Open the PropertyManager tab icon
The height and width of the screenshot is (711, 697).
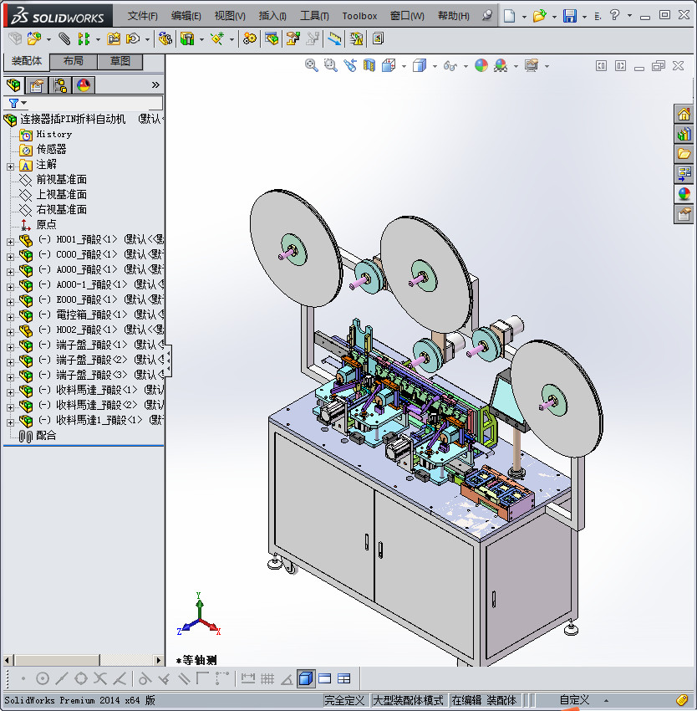(37, 84)
